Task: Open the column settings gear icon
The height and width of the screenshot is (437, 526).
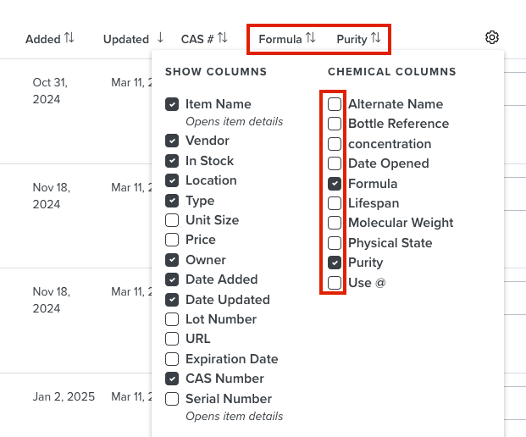Action: pos(492,37)
